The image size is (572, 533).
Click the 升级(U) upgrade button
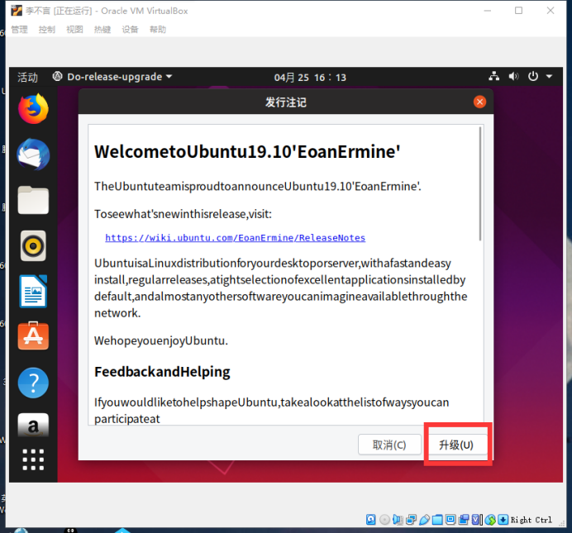tap(456, 445)
